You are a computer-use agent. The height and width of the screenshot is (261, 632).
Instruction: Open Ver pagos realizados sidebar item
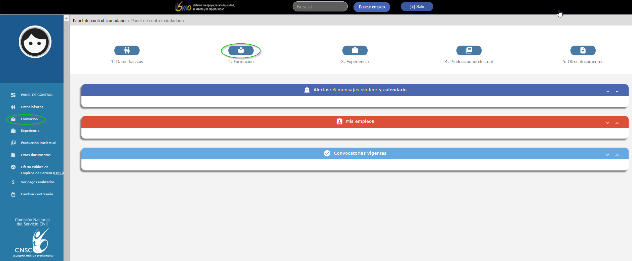pos(37,182)
